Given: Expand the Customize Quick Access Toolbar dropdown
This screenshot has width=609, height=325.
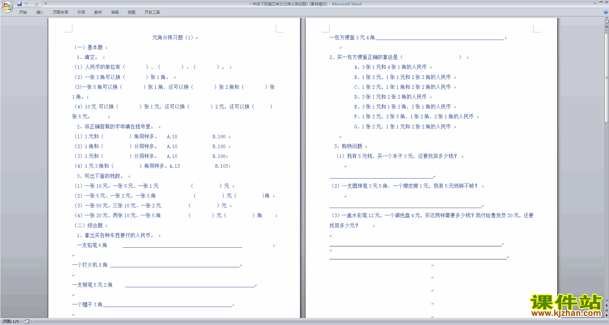Looking at the screenshot, I should (x=46, y=4).
